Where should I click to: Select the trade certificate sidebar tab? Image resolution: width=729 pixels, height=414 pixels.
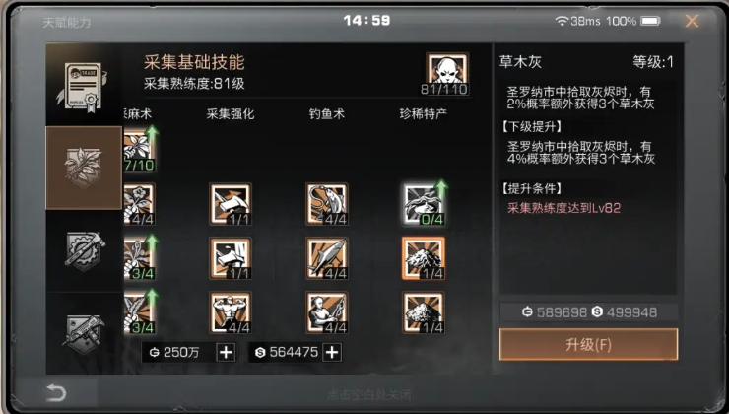tap(84, 85)
